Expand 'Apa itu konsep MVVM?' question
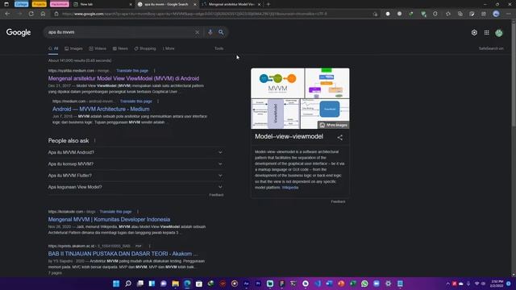Image resolution: width=516 pixels, height=290 pixels. [x=135, y=164]
